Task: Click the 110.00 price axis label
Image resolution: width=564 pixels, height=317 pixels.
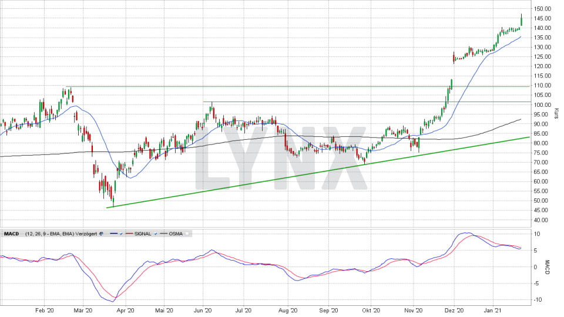Action: [x=542, y=86]
